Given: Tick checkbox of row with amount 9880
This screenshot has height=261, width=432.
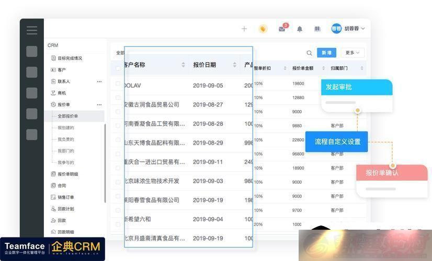Looking at the screenshot, I should pos(118,126).
